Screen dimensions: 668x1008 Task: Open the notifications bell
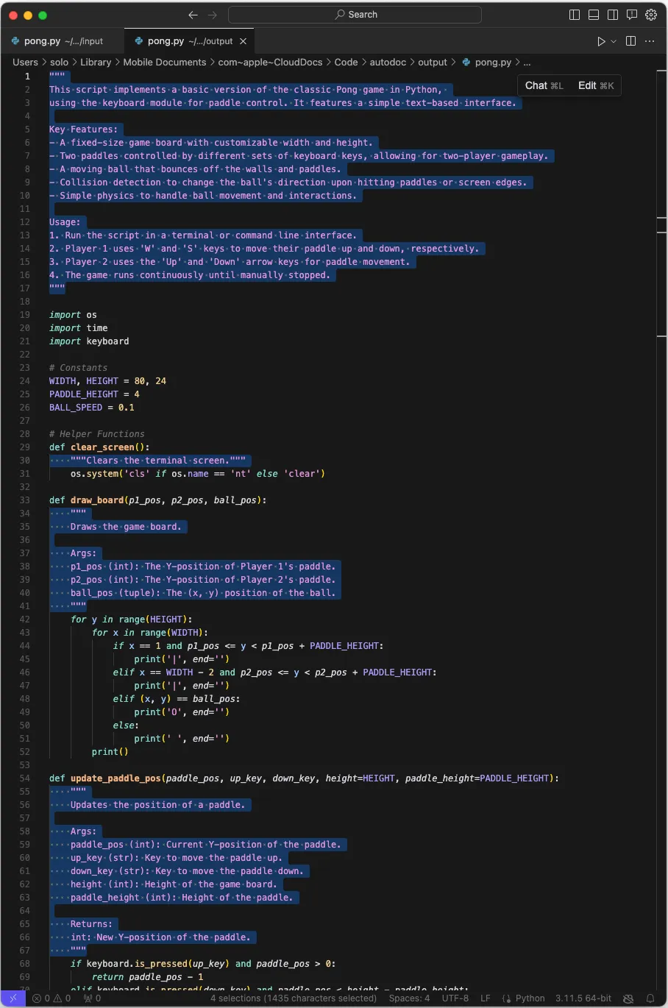tap(650, 998)
